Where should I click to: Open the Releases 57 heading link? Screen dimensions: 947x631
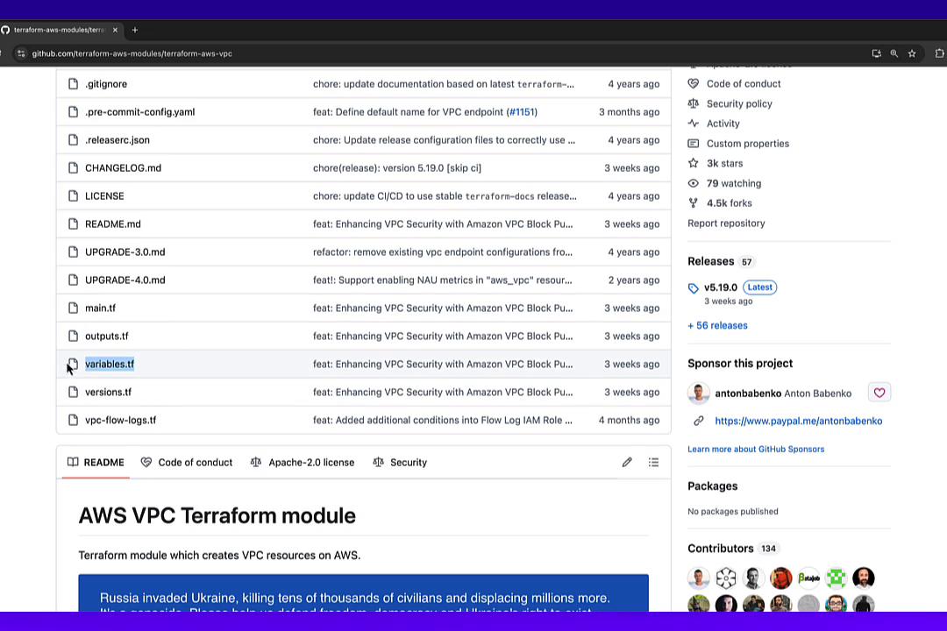[721, 261]
